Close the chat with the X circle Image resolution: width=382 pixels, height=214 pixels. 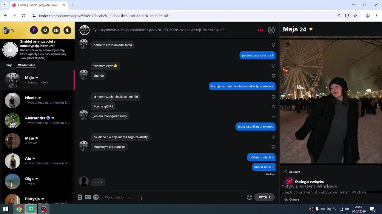point(271,30)
